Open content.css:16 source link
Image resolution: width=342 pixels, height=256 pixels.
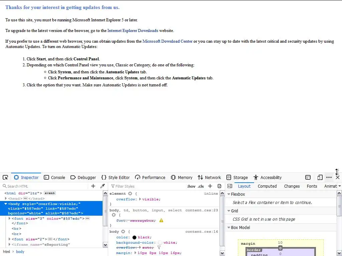(201, 232)
